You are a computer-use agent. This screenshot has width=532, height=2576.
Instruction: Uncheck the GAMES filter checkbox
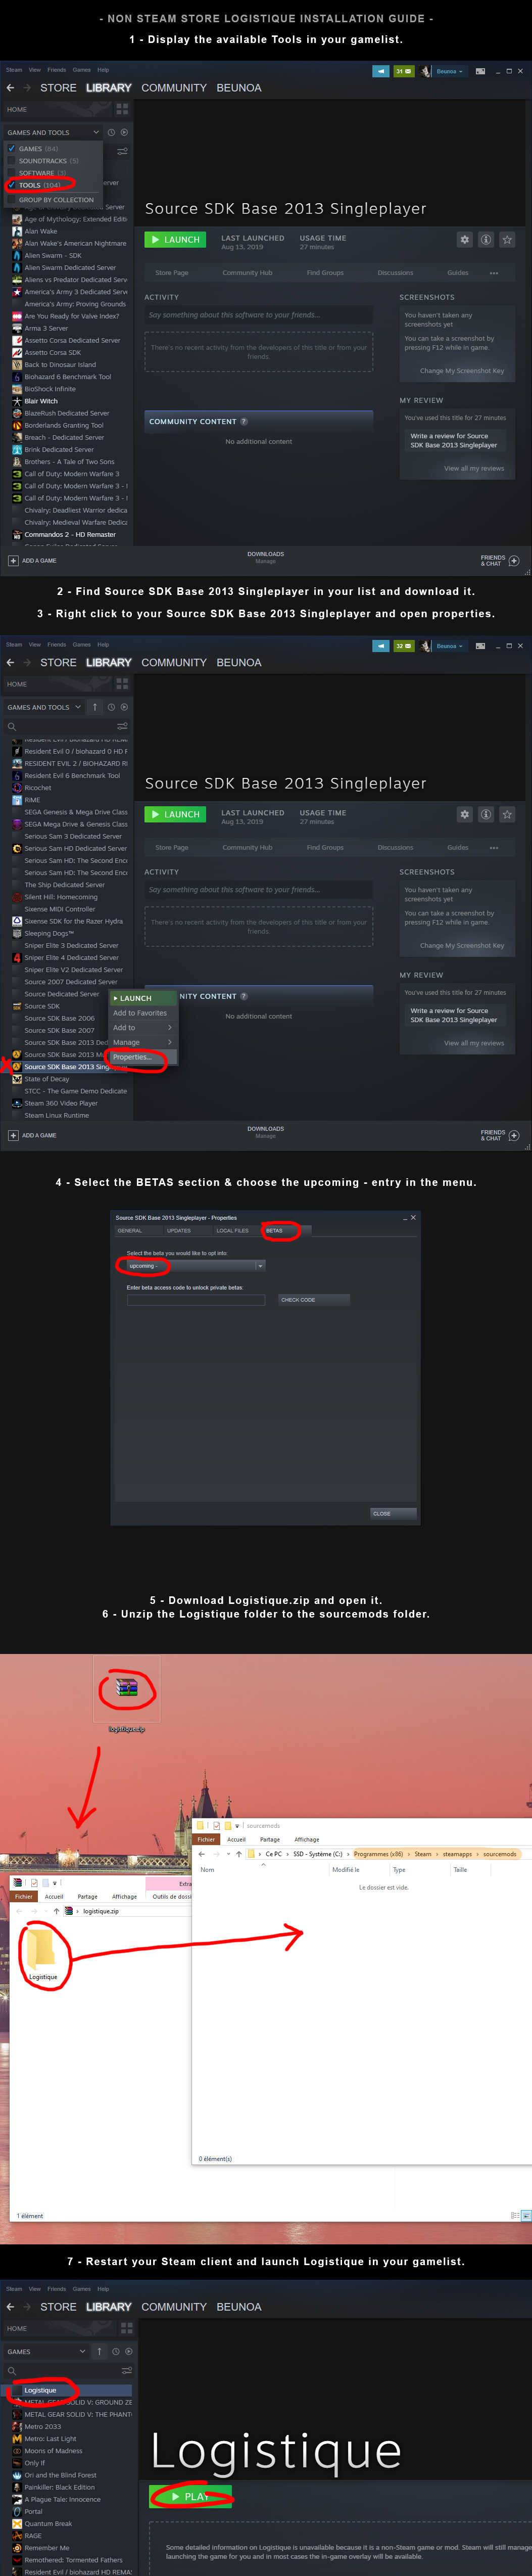[x=12, y=148]
